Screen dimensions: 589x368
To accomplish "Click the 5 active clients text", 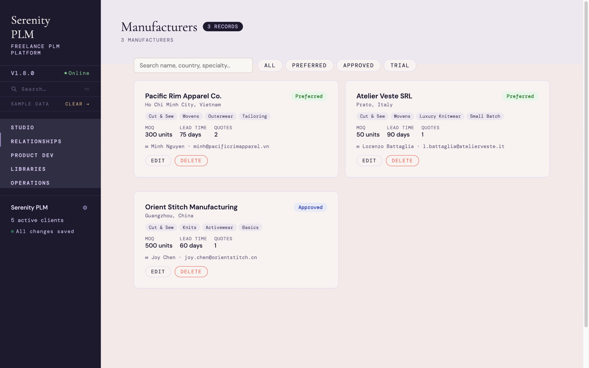I will (37, 220).
